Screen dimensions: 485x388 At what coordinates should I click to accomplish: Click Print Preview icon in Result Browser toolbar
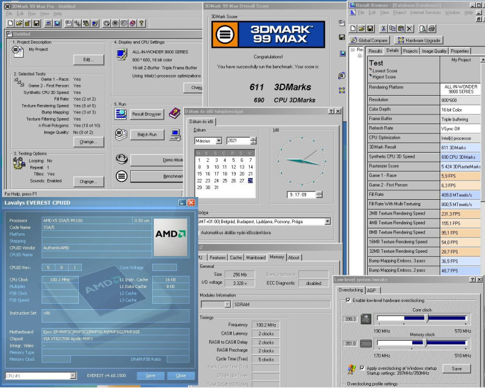423,28
